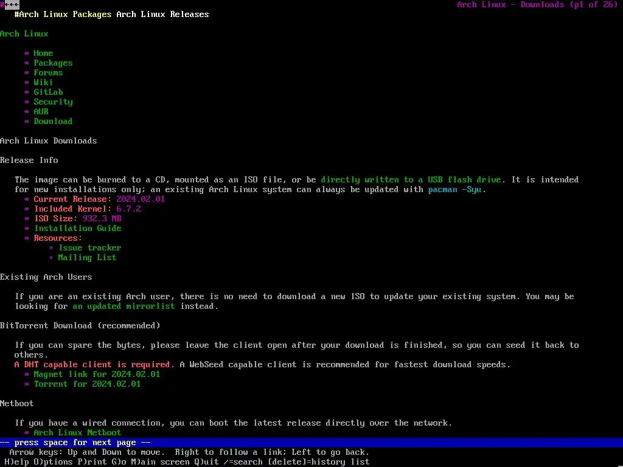Image resolution: width=623 pixels, height=467 pixels.
Task: Click '#Arch Linux Packages' header text
Action: pyautogui.click(x=63, y=15)
